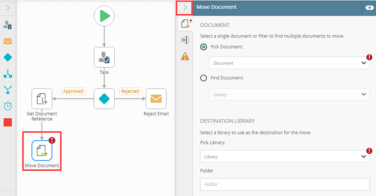Pick the Timer clock tool in toolbox
The width and height of the screenshot is (376, 196).
point(8,106)
